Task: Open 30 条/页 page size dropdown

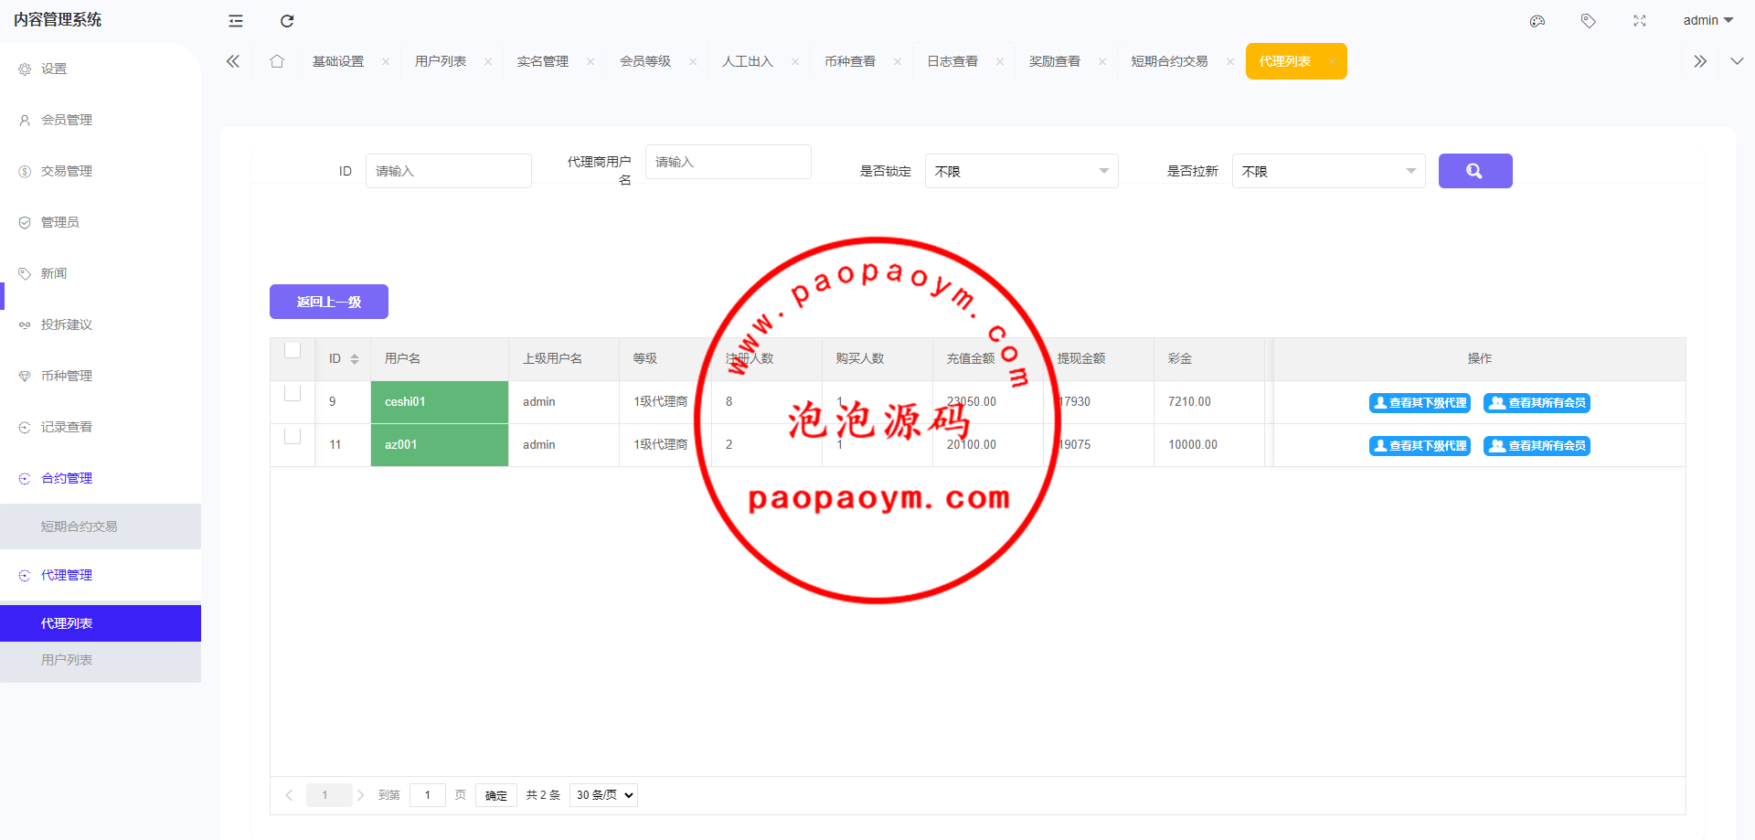Action: pos(603,795)
